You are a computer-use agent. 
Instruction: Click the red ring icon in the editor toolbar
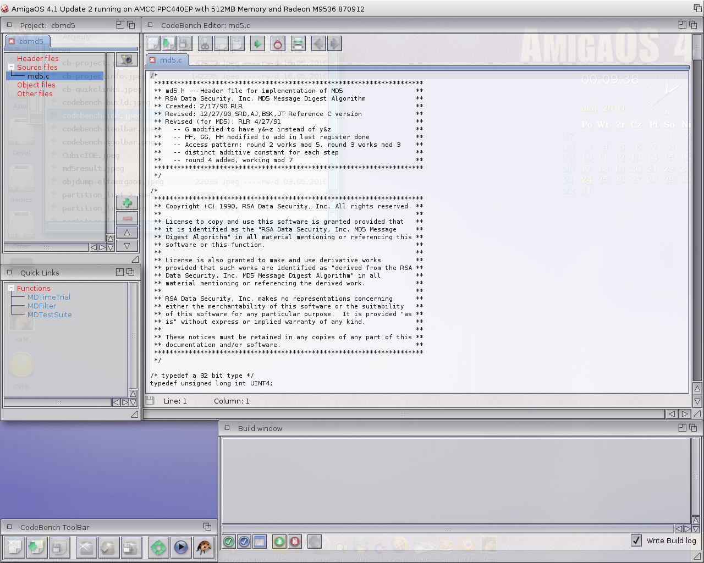(x=278, y=43)
